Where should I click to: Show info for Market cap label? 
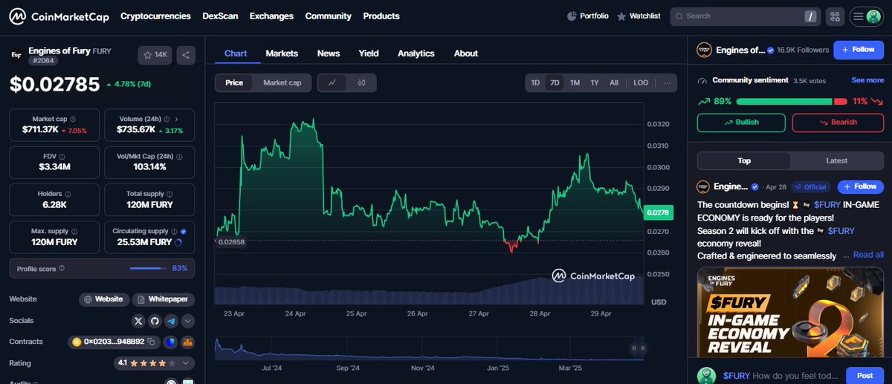tap(73, 119)
